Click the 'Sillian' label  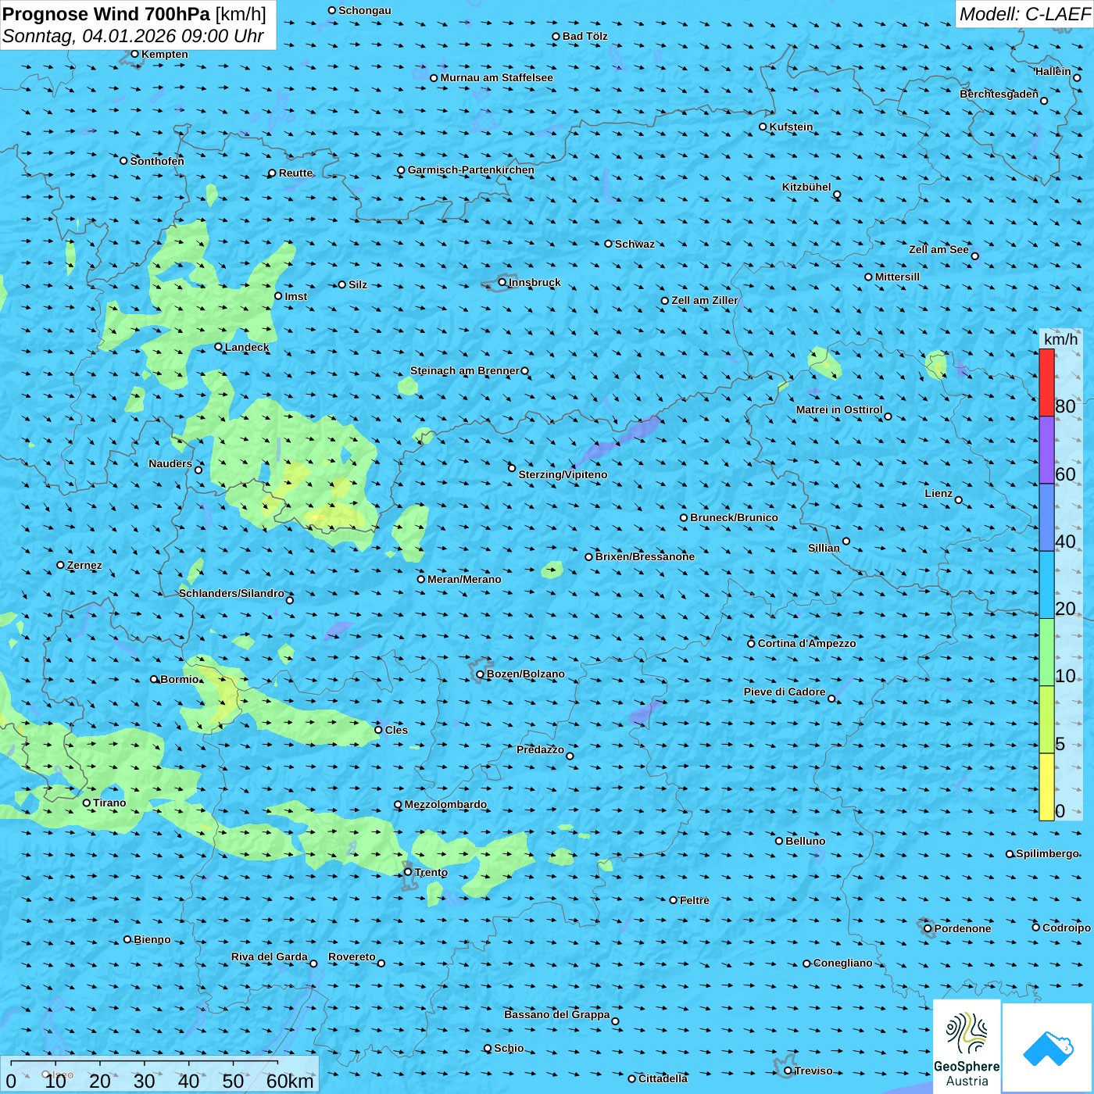(824, 548)
